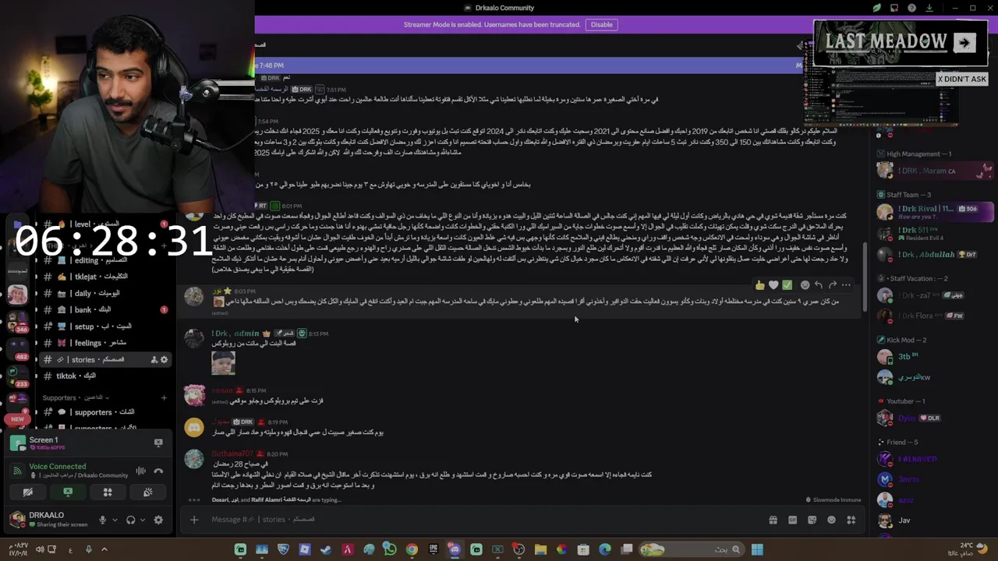This screenshot has height=561, width=998.
Task: Open add reaction picker on hovered message
Action: coord(805,285)
